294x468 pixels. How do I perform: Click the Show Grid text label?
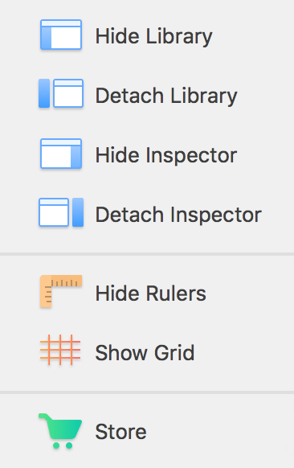pyautogui.click(x=145, y=353)
